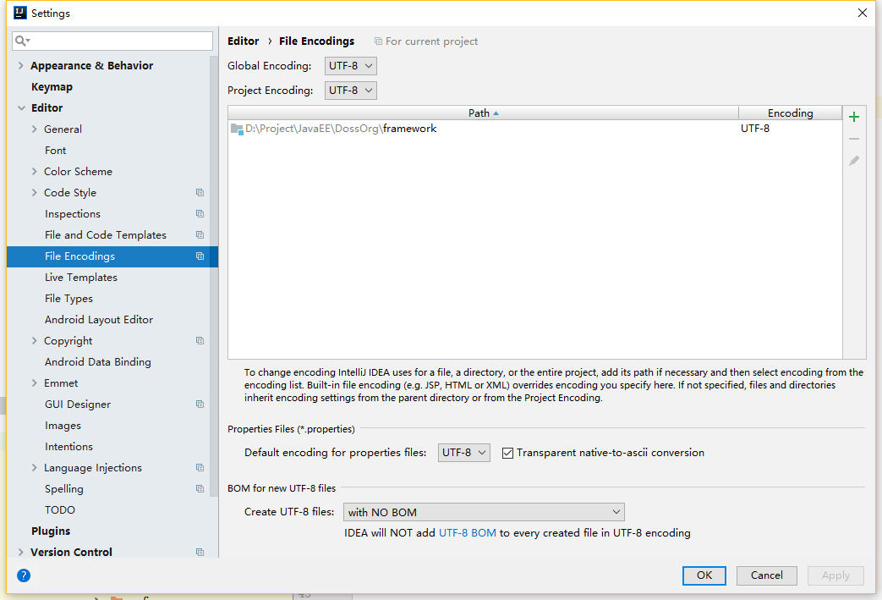Image resolution: width=882 pixels, height=600 pixels.
Task: Expand the Emmet node
Action: tap(35, 383)
